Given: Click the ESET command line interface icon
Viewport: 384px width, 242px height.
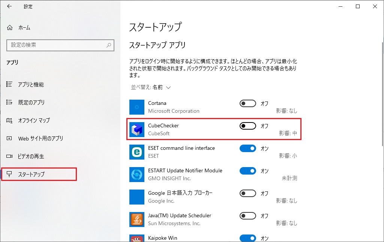Looking at the screenshot, I should (137, 152).
